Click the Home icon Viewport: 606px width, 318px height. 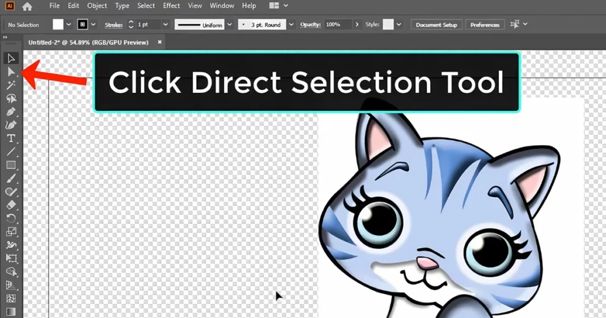[x=27, y=6]
